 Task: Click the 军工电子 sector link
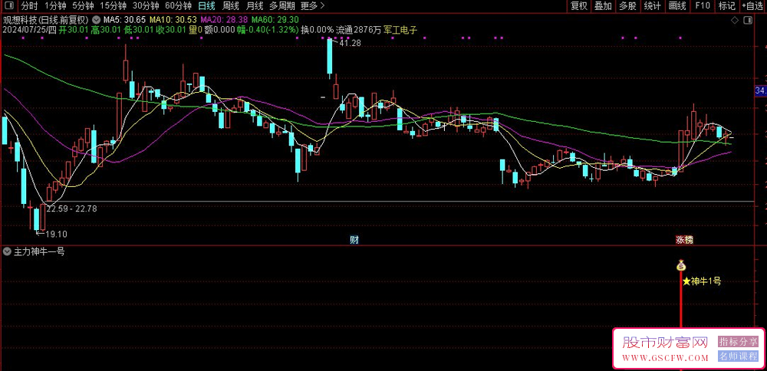[x=400, y=30]
